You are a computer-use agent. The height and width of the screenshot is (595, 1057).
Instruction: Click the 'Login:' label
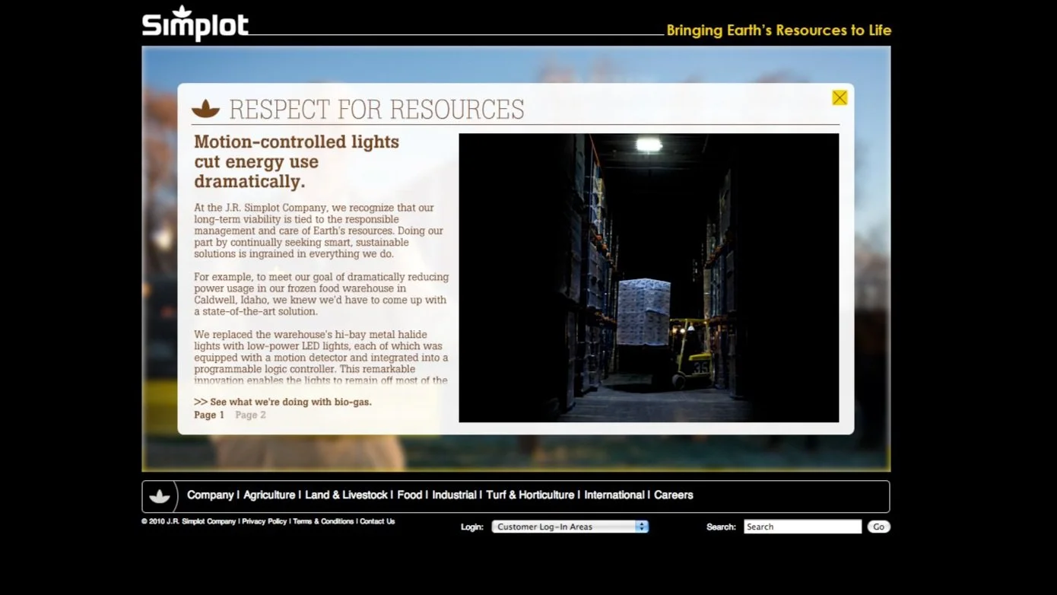click(x=472, y=527)
